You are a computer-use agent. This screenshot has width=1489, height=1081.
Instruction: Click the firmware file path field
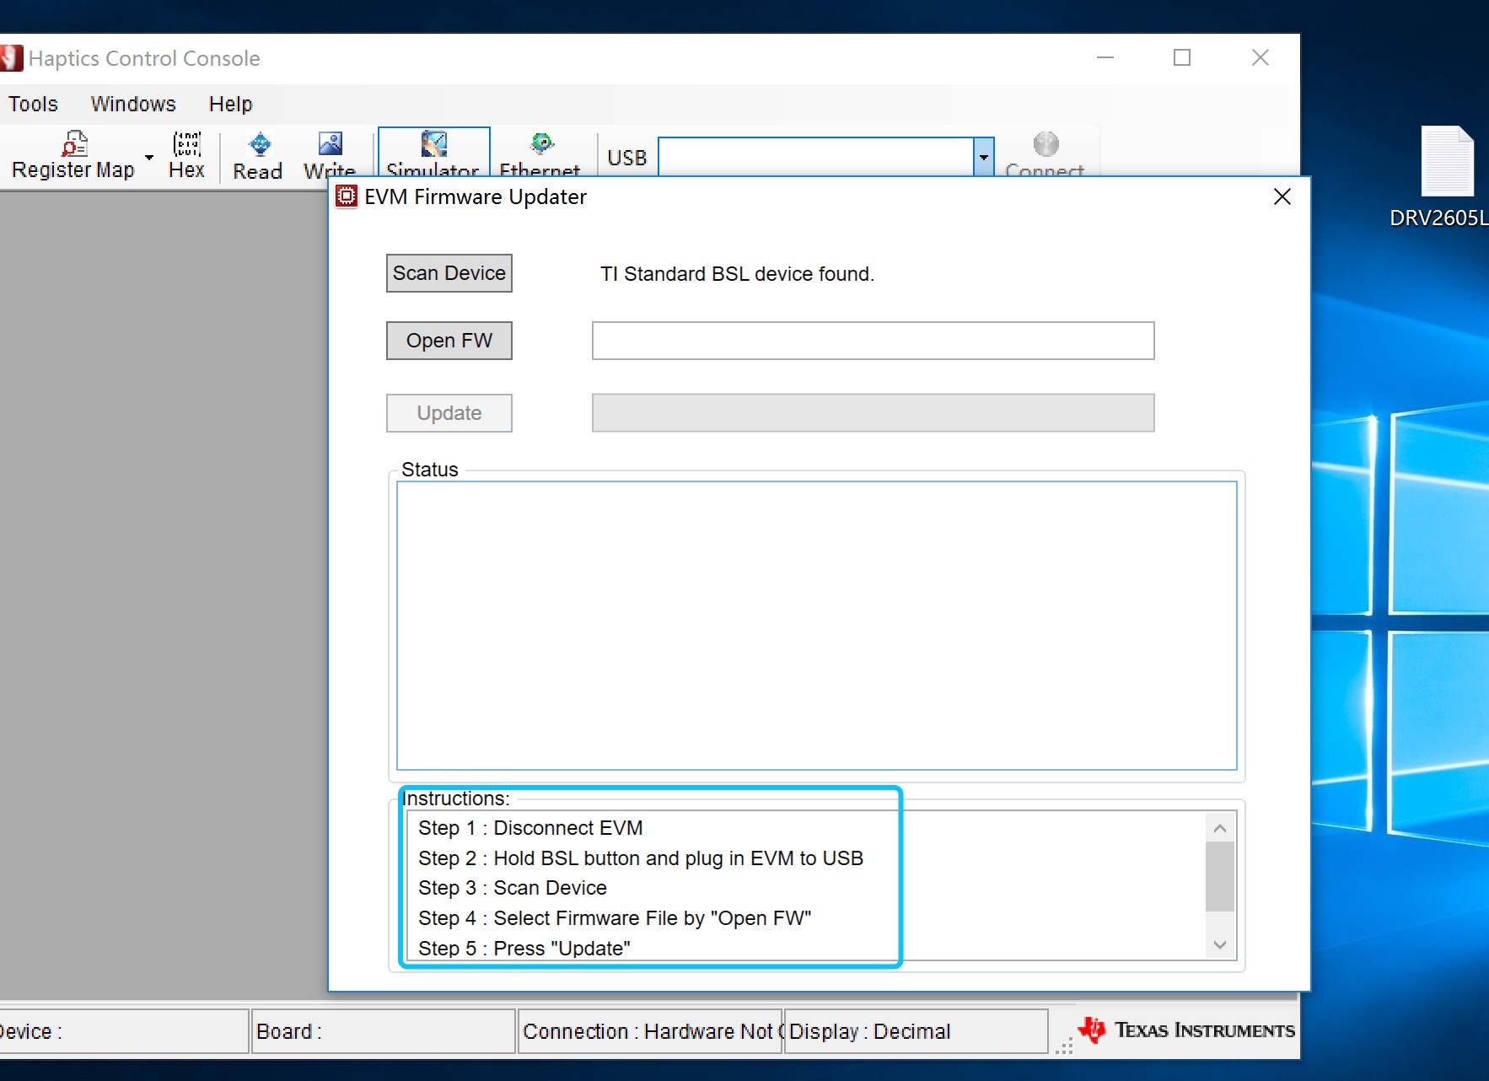click(873, 341)
